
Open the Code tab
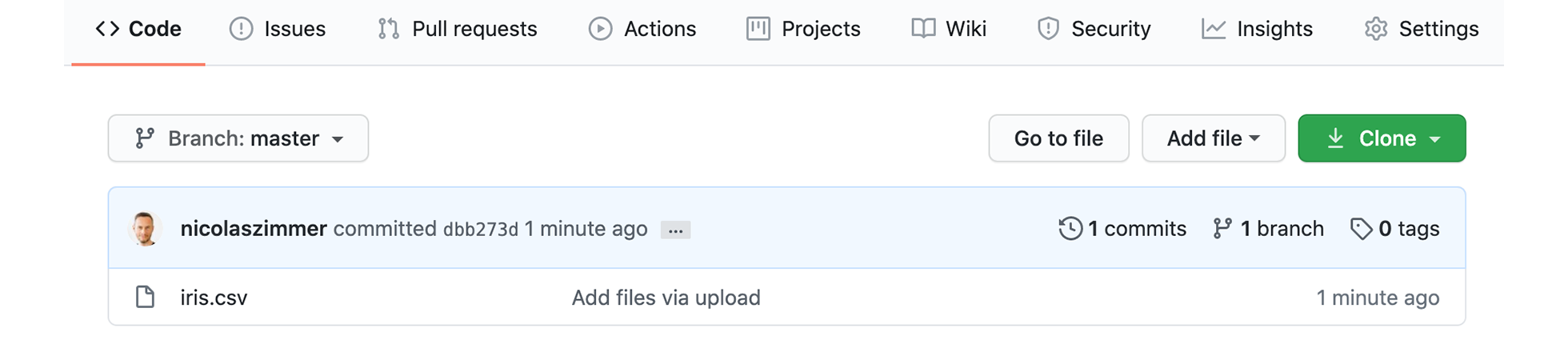(x=138, y=29)
